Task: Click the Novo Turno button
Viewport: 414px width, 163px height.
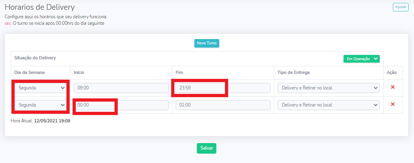Action: click(x=207, y=43)
